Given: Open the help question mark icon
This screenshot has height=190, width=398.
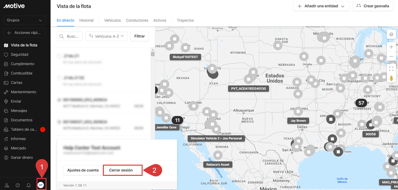Looking at the screenshot, I should point(18,185).
